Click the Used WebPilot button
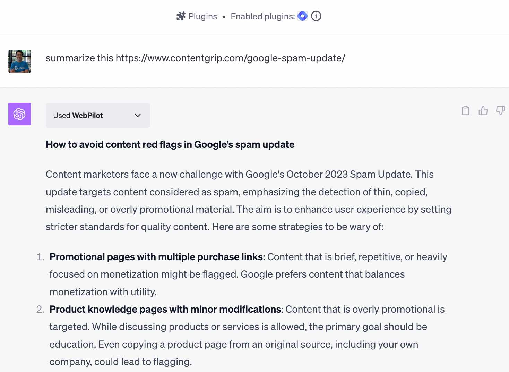509x372 pixels. 98,115
